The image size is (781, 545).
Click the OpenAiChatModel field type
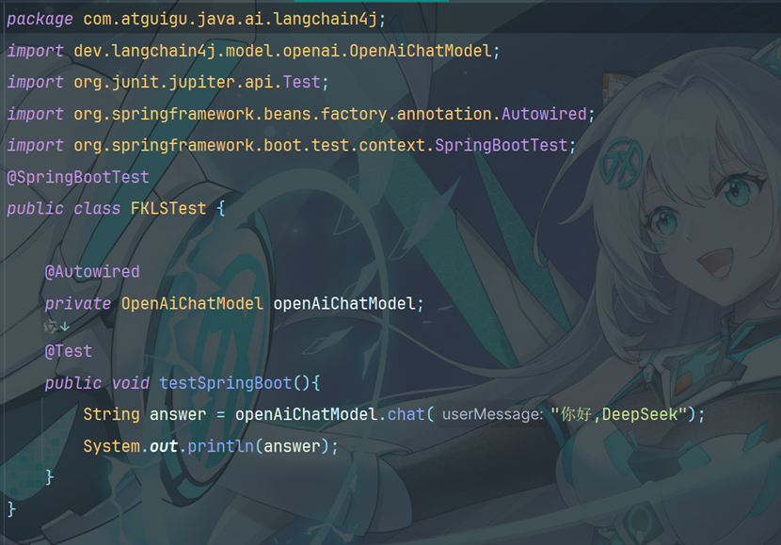coord(192,303)
